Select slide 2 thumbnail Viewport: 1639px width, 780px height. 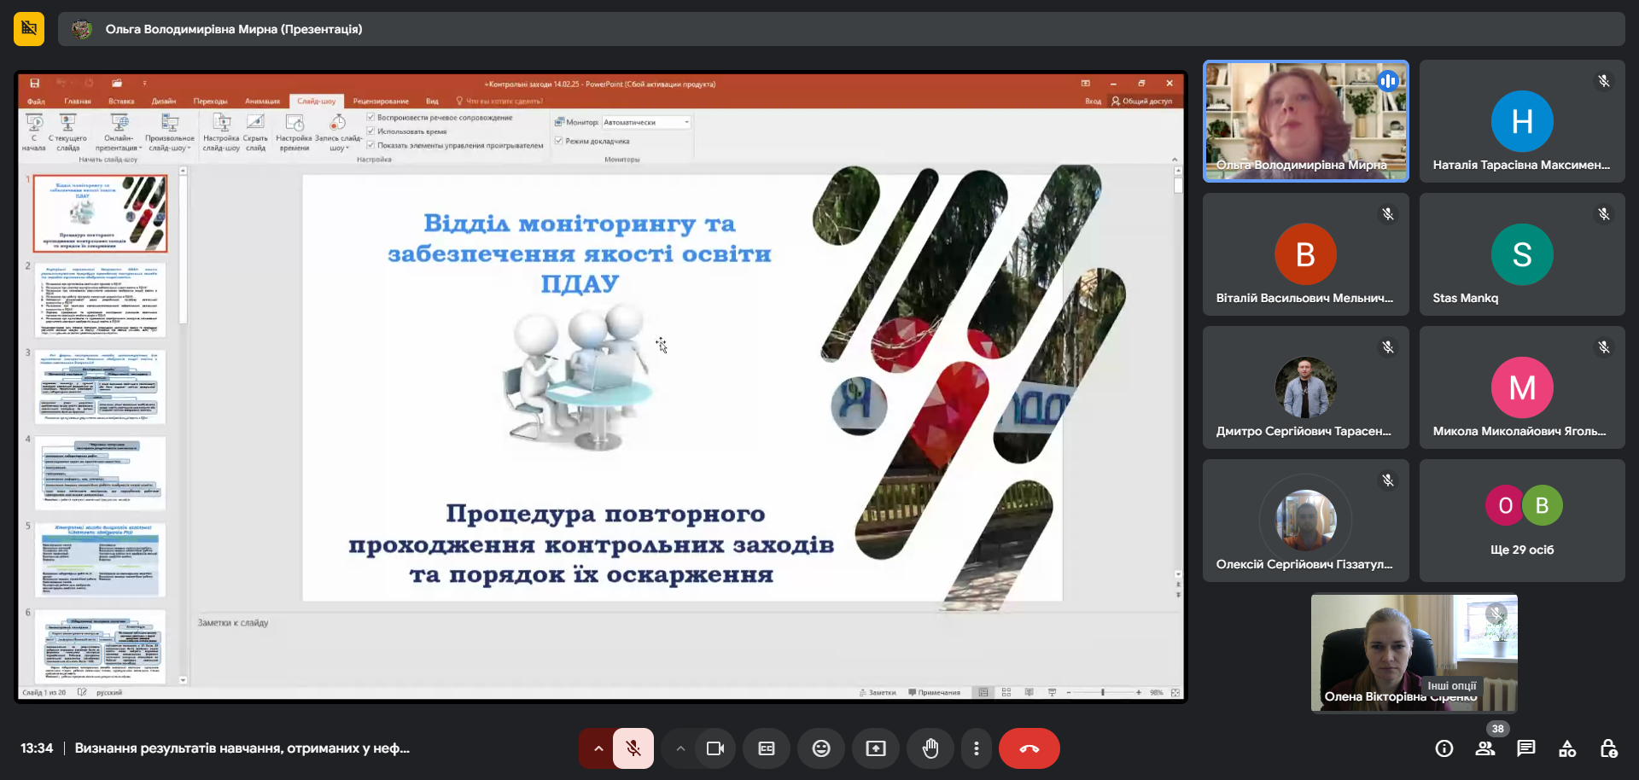tap(101, 300)
